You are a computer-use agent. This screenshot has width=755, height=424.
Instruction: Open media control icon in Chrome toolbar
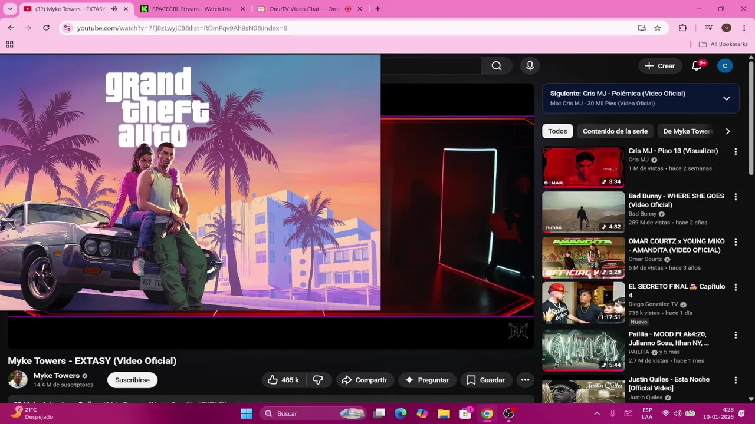[709, 28]
